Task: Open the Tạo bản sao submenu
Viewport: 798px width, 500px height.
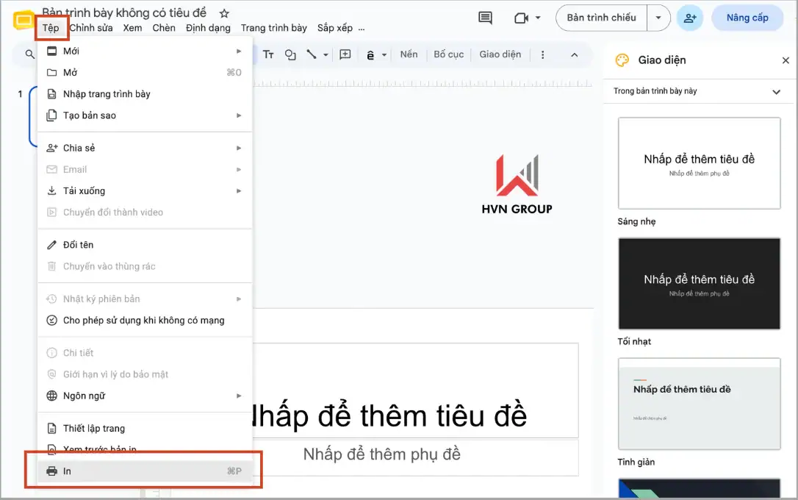Action: 145,115
